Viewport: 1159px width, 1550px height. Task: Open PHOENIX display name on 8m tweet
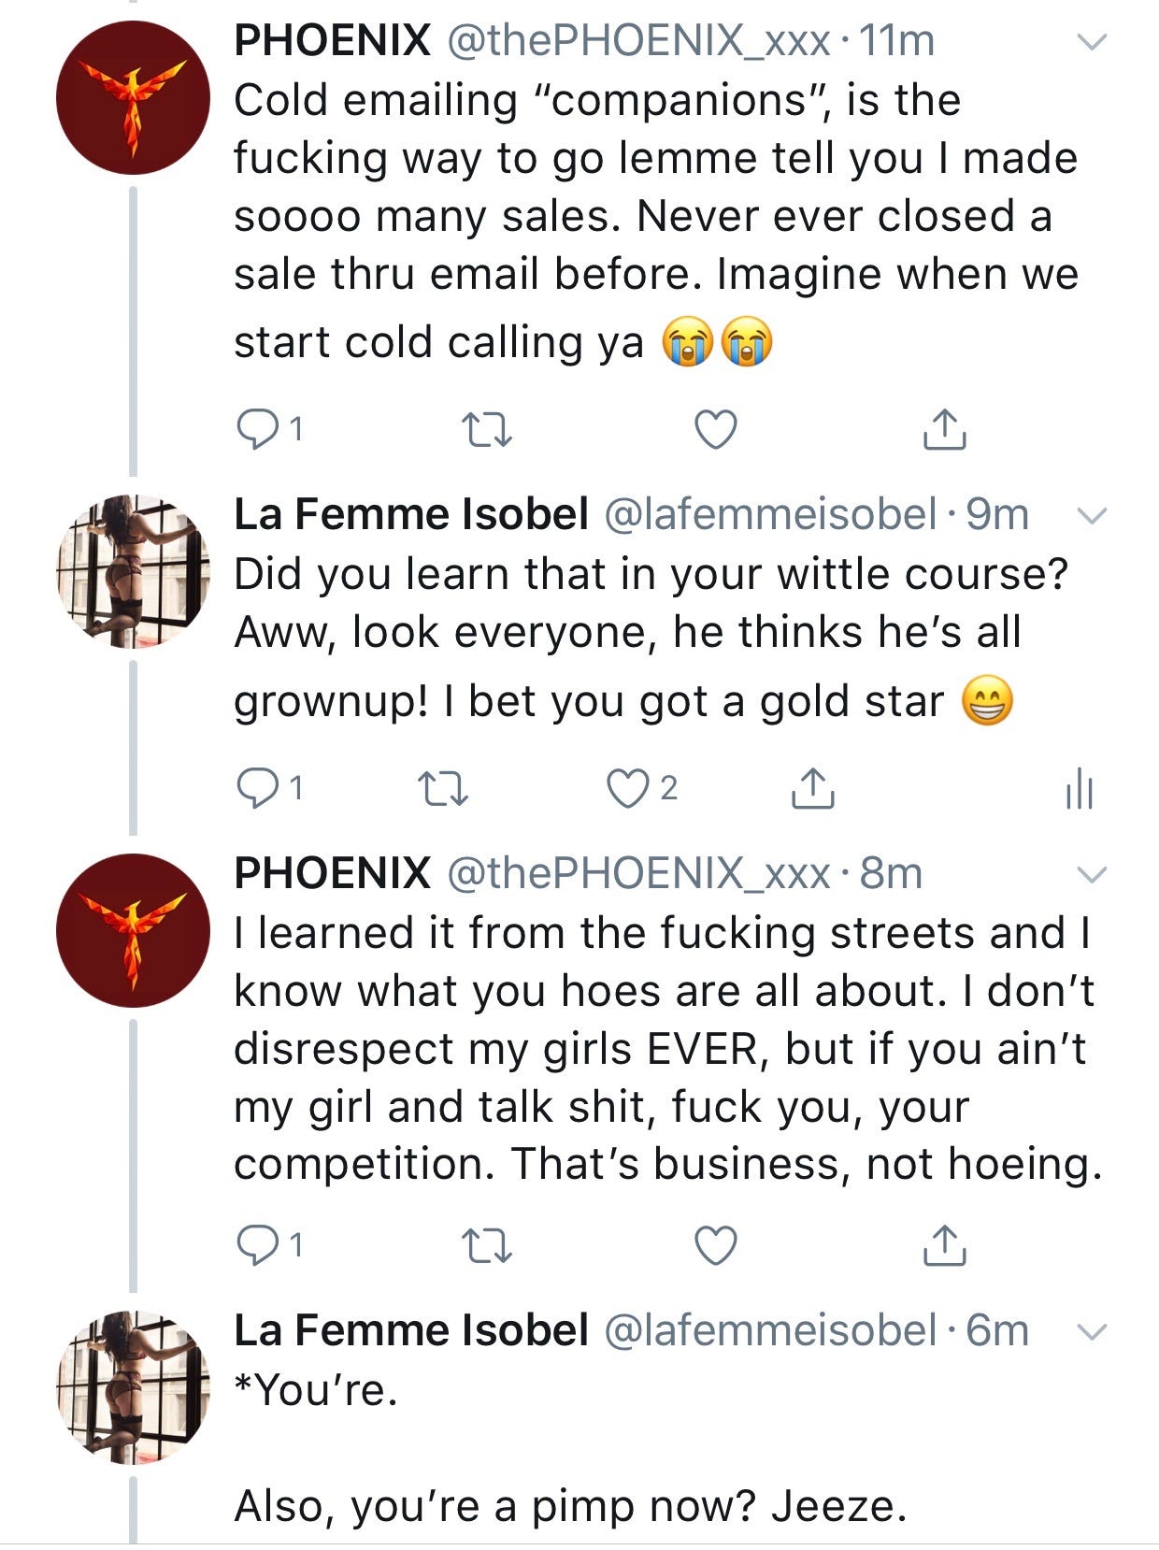(x=332, y=873)
